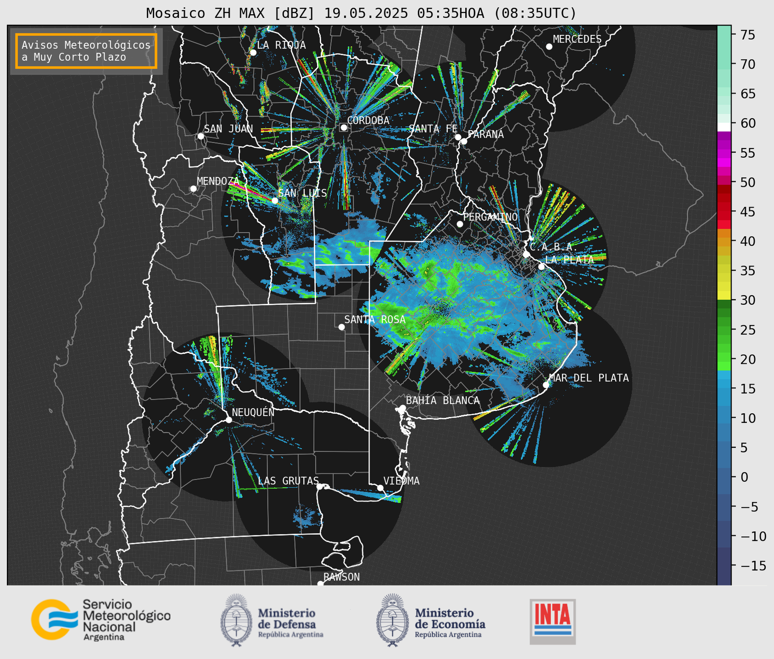Click the San Luis city marker dot

click(x=274, y=200)
